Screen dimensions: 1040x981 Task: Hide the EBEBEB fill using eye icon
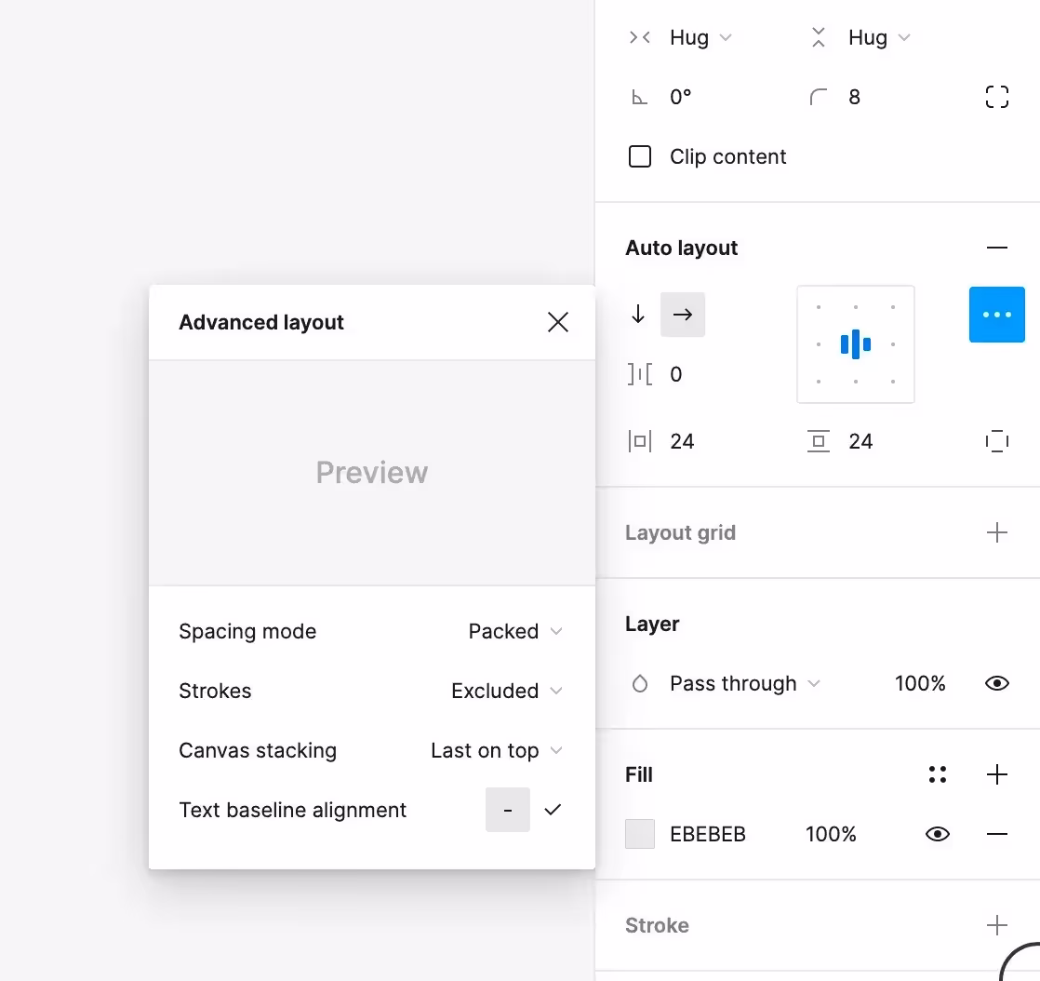tap(937, 834)
